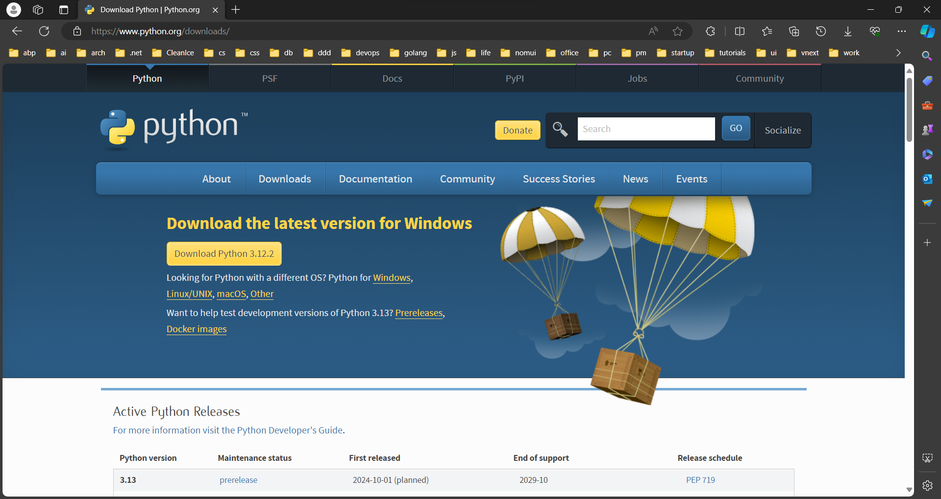Click Download Python 3.12.2 button

coord(224,253)
